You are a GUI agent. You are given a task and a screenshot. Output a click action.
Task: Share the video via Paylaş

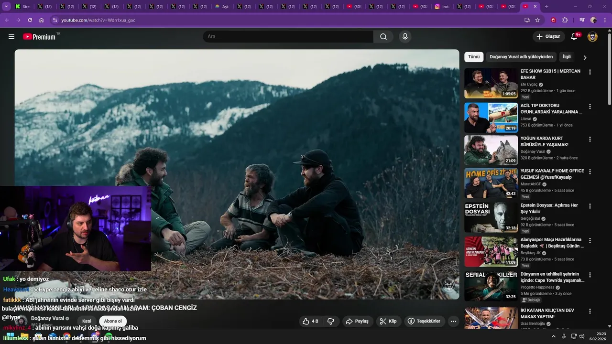(357, 322)
